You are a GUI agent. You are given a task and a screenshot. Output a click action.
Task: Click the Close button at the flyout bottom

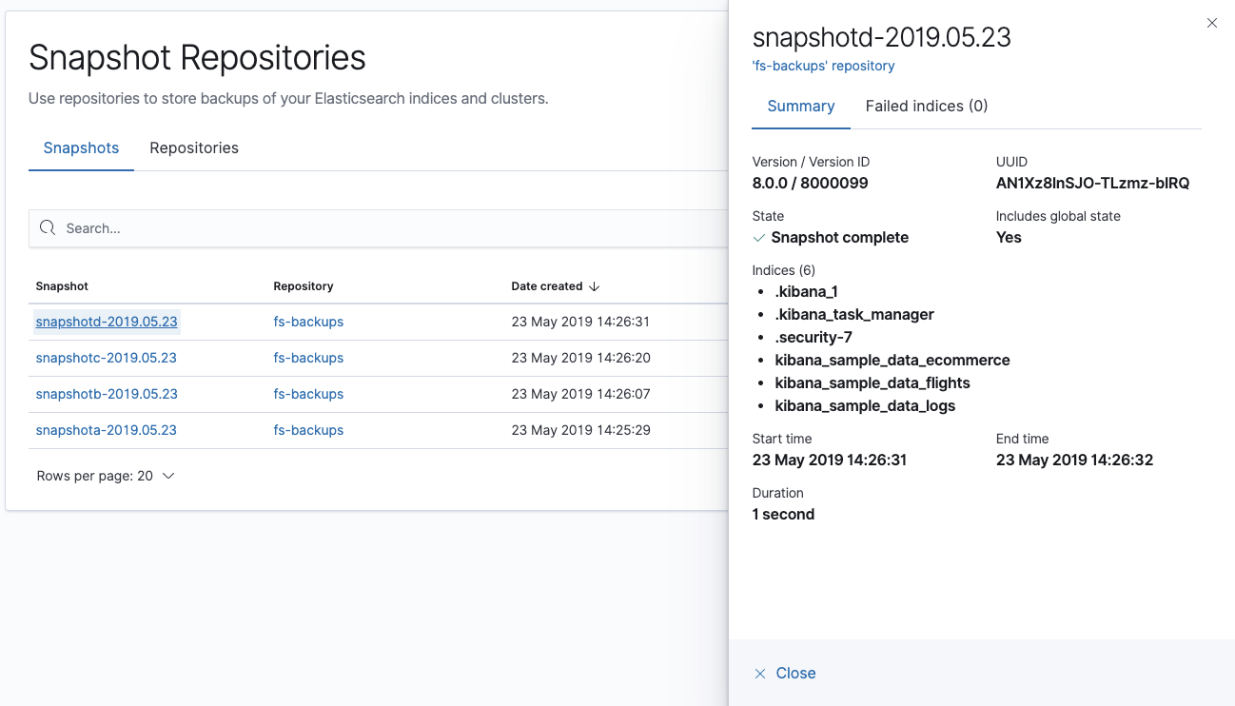(x=794, y=673)
